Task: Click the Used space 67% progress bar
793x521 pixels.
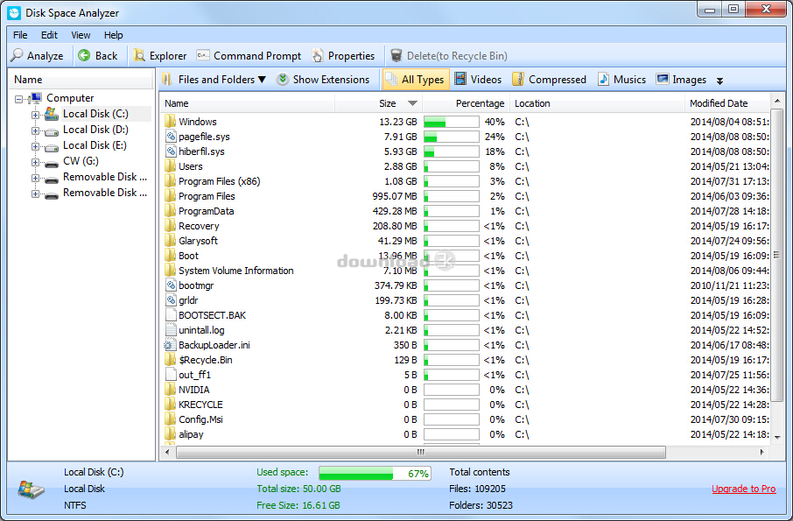Action: point(375,473)
